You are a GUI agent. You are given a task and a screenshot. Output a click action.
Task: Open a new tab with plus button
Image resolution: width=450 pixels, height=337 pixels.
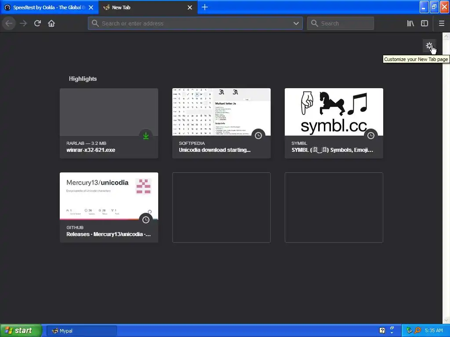205,7
